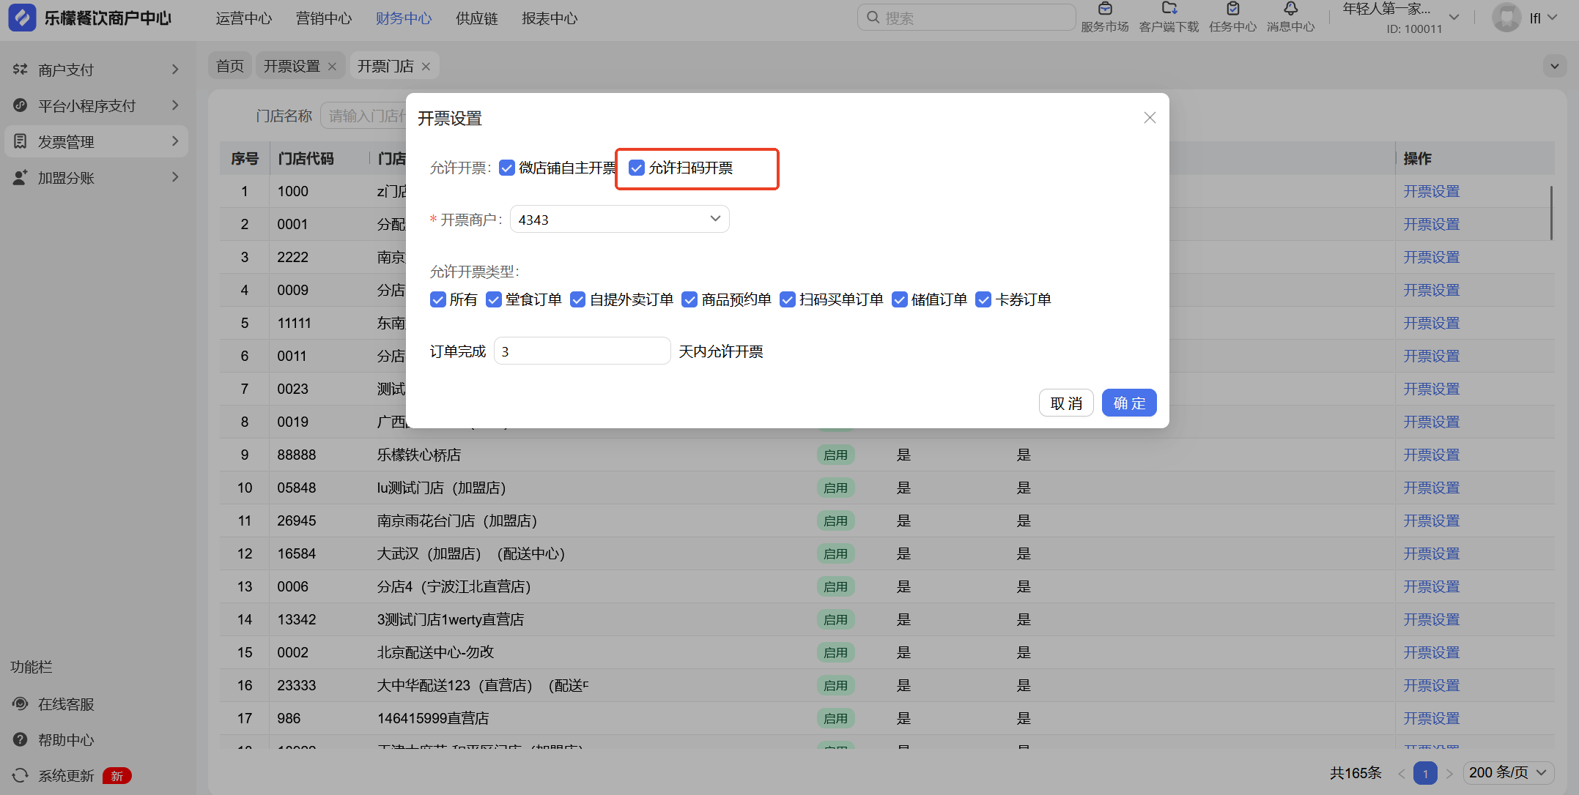Click the 确定 confirm button
The height and width of the screenshot is (795, 1579).
coord(1128,403)
